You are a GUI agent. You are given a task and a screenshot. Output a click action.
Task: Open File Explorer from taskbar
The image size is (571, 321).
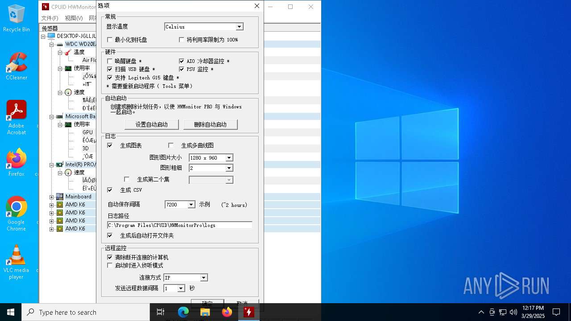[x=205, y=312]
